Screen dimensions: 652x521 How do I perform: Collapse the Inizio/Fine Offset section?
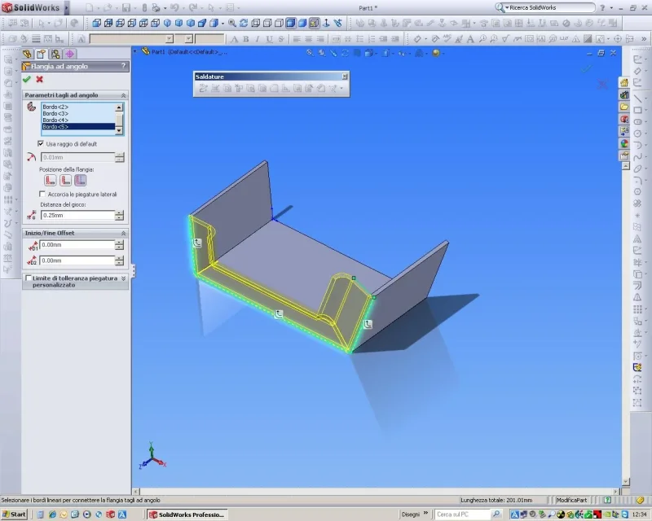[124, 234]
